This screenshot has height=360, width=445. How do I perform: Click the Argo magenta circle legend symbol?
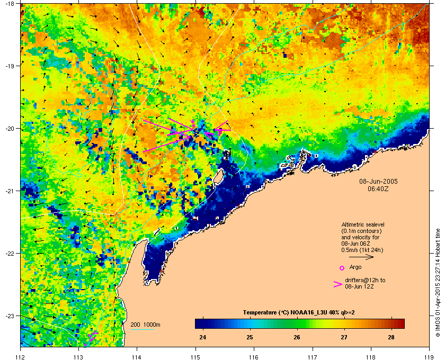[x=342, y=268]
